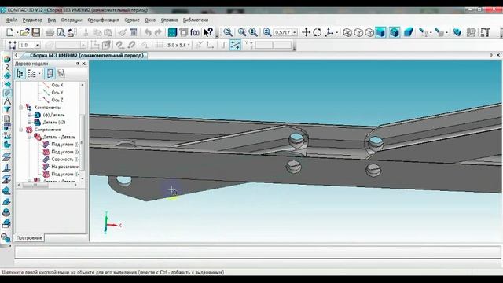This screenshot has height=283, width=503.
Task: Toggle the model tree structure view button
Action: (20, 73)
